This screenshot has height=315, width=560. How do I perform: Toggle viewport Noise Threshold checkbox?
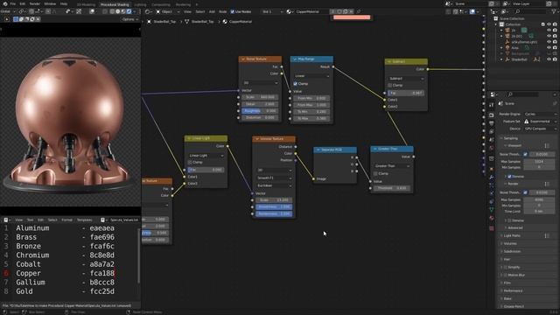point(525,154)
